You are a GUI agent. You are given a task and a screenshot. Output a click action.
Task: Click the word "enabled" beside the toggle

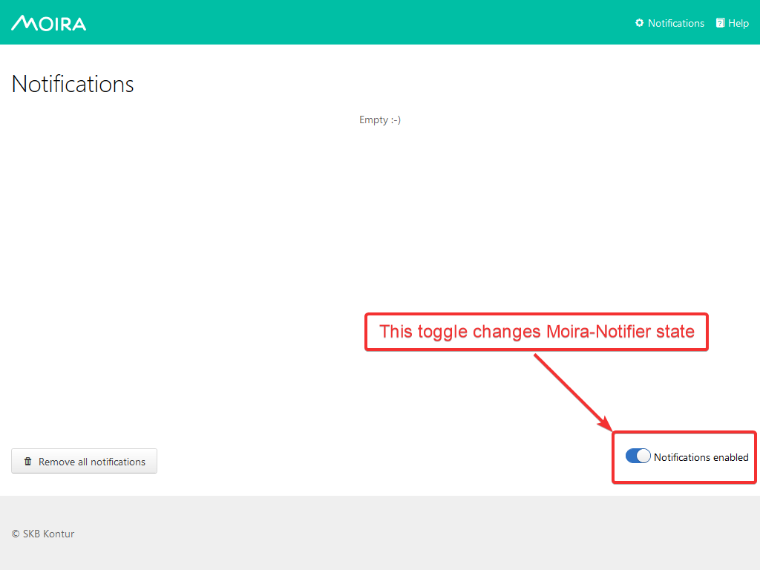(x=730, y=457)
